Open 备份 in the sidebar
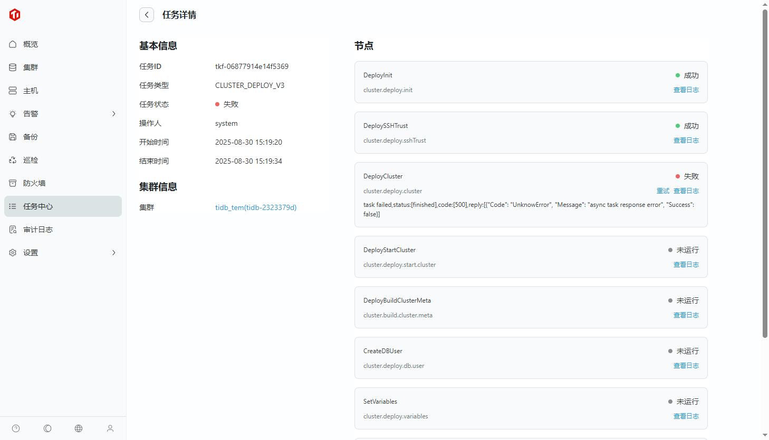This screenshot has height=440, width=769. (x=31, y=137)
